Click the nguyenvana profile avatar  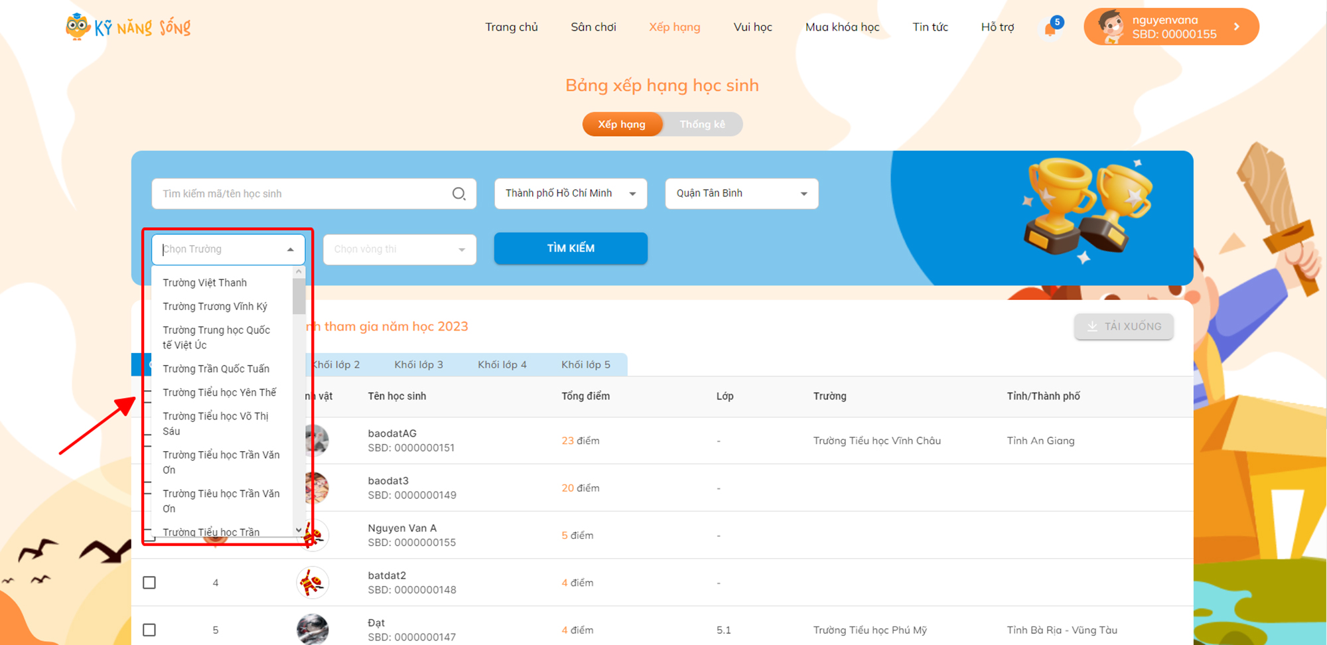[x=1110, y=27]
